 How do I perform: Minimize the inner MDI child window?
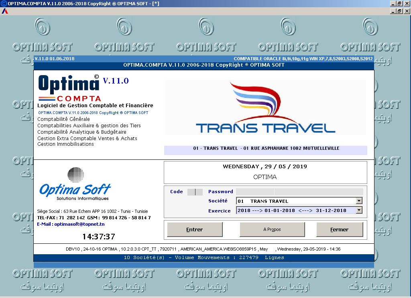coord(393,11)
